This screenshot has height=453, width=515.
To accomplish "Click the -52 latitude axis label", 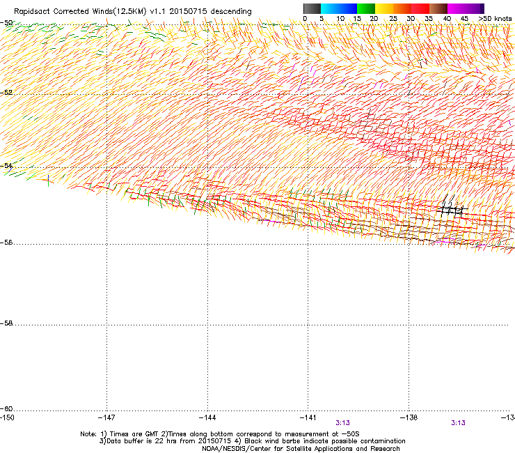I will [x=6, y=93].
